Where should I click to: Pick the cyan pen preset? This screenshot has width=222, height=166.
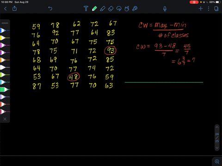coord(5,82)
